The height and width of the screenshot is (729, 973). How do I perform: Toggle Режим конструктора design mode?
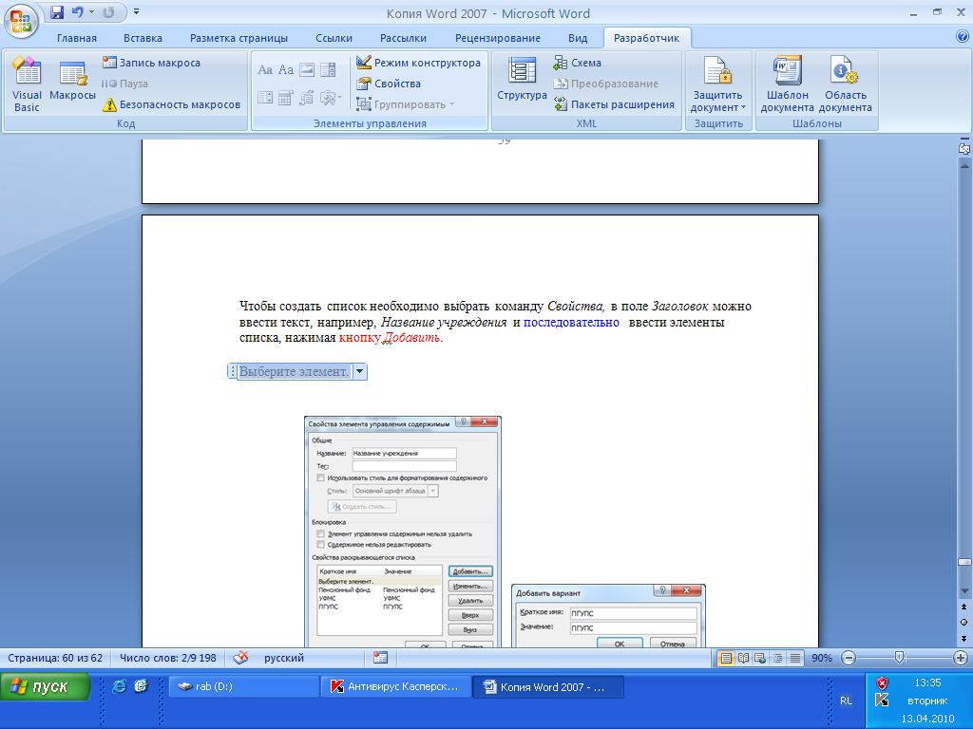[418, 63]
